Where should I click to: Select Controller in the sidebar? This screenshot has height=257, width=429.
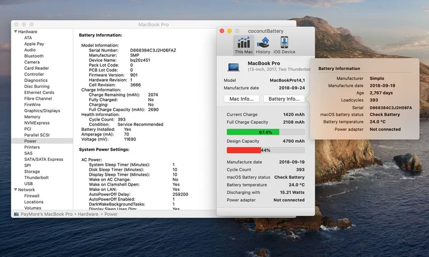[34, 74]
